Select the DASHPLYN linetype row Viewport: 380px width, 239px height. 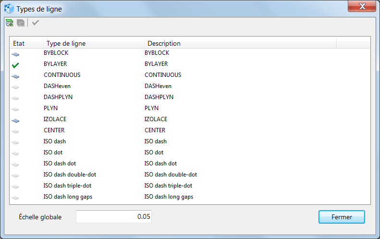[x=58, y=97]
